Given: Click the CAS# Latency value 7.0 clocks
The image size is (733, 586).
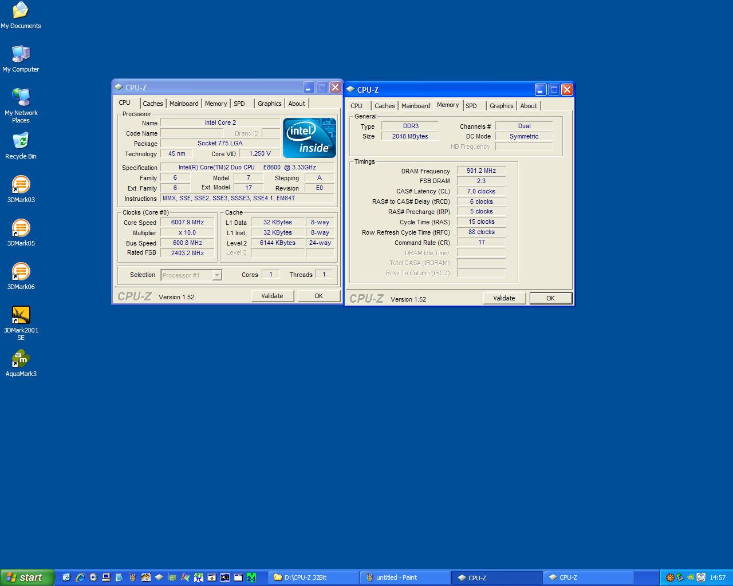Looking at the screenshot, I should (x=481, y=191).
